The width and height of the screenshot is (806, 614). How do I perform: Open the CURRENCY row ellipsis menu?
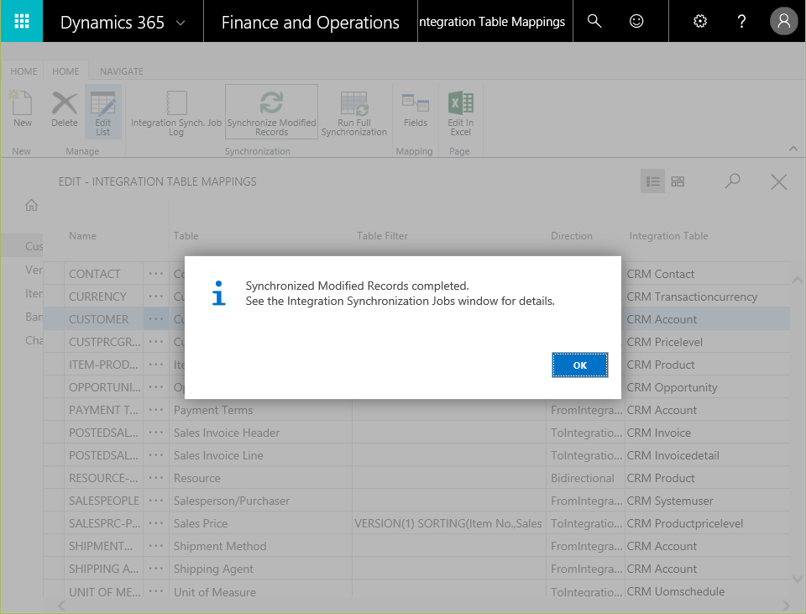pos(156,297)
